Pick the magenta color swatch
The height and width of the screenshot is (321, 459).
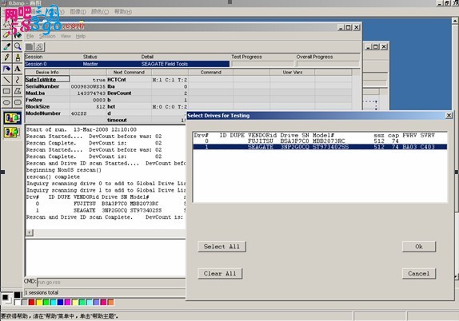(68, 303)
